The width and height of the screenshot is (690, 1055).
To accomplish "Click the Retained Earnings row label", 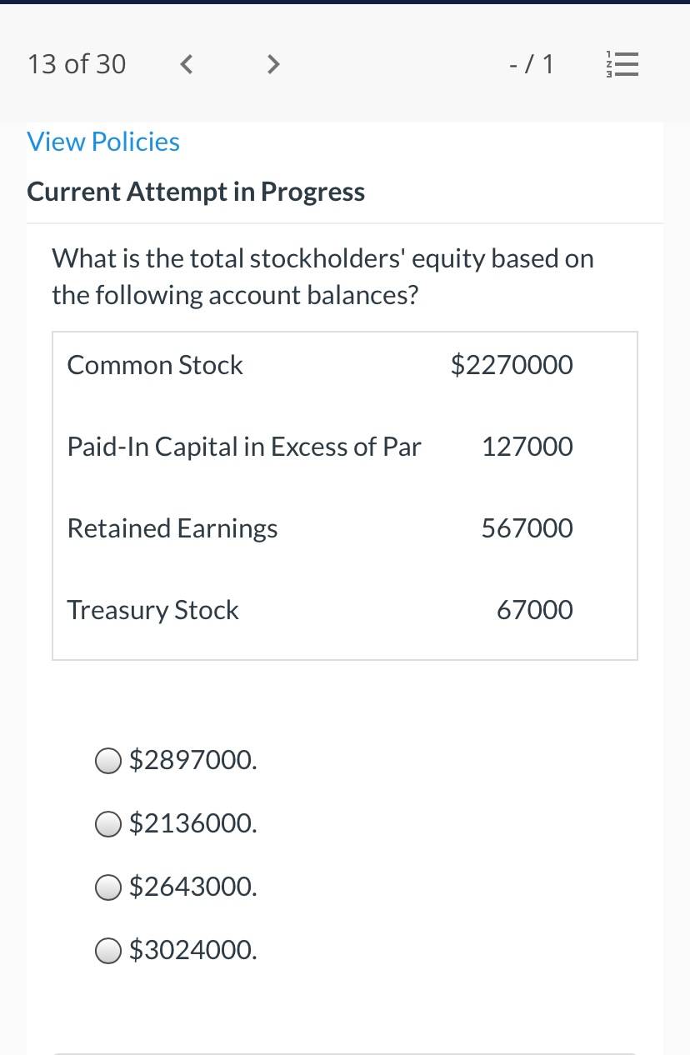I will pos(172,528).
